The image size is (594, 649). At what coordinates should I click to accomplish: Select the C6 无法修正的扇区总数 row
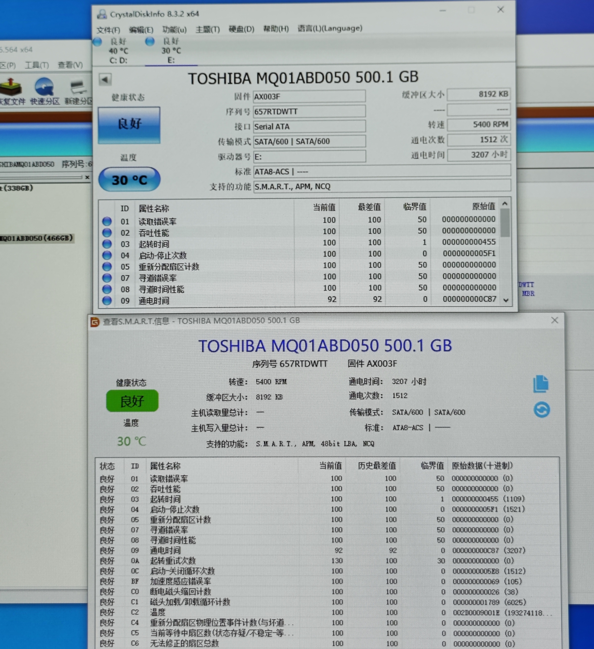(x=327, y=643)
